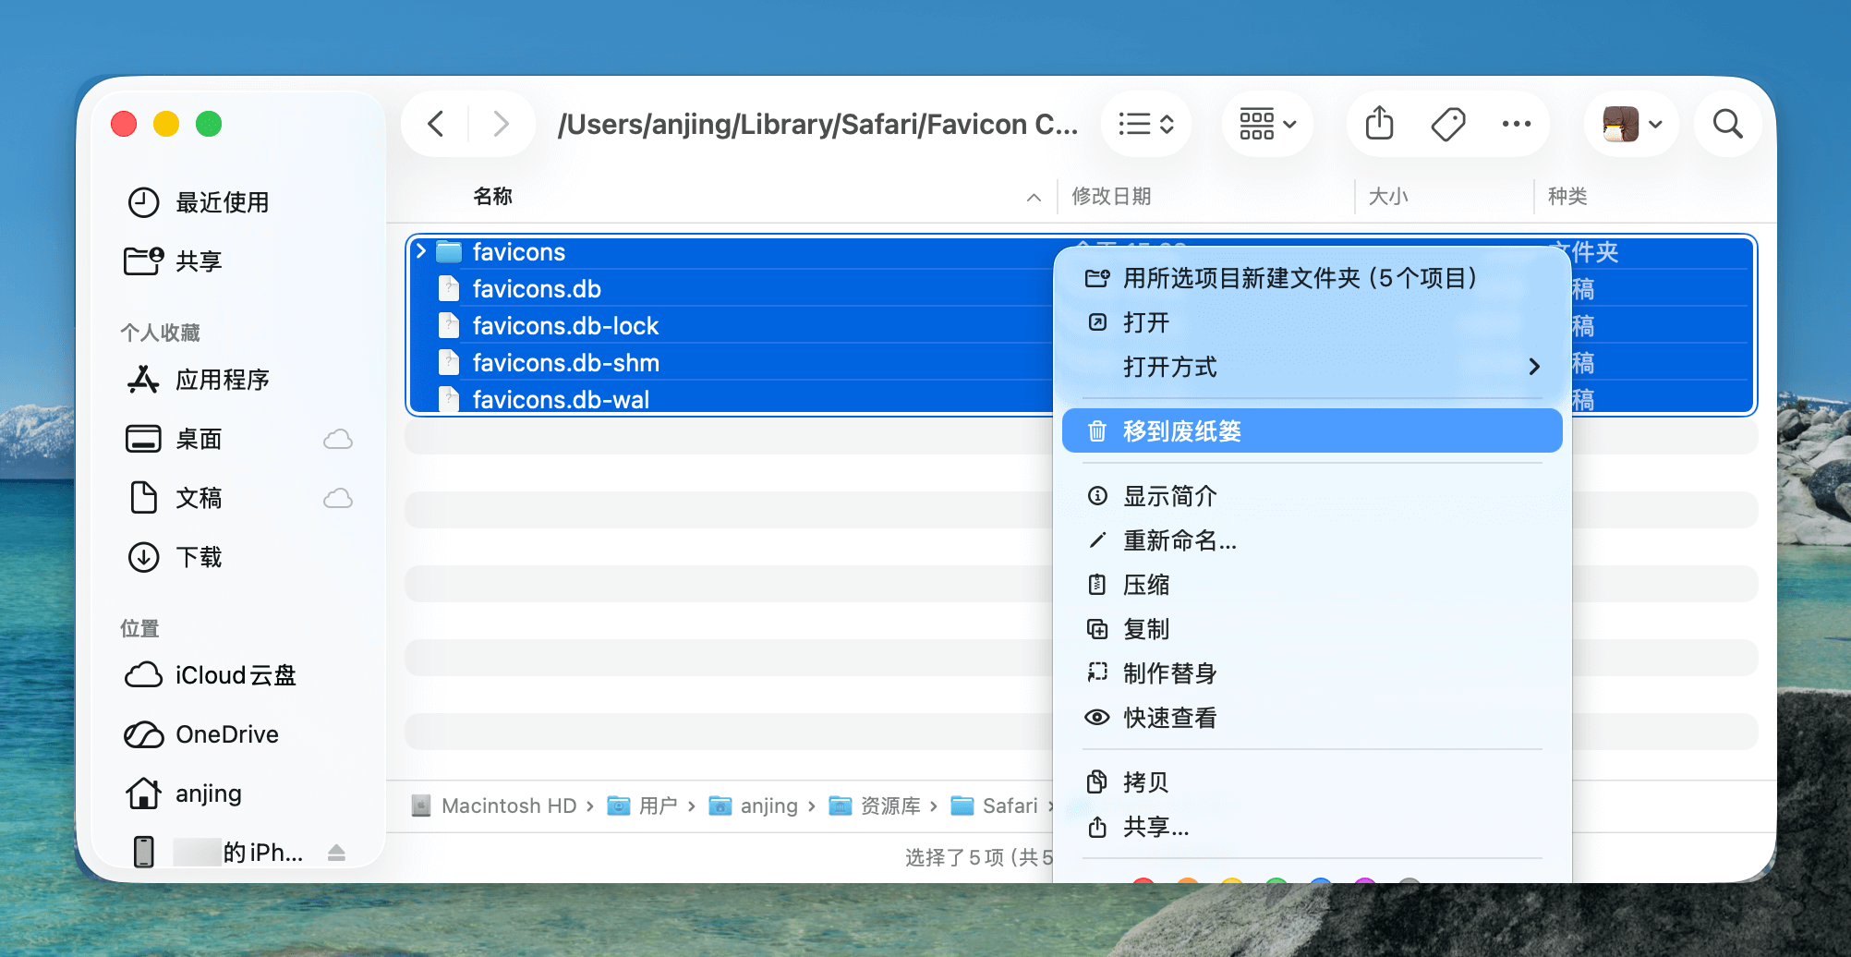Choose 共享… in context menu

tap(1312, 827)
